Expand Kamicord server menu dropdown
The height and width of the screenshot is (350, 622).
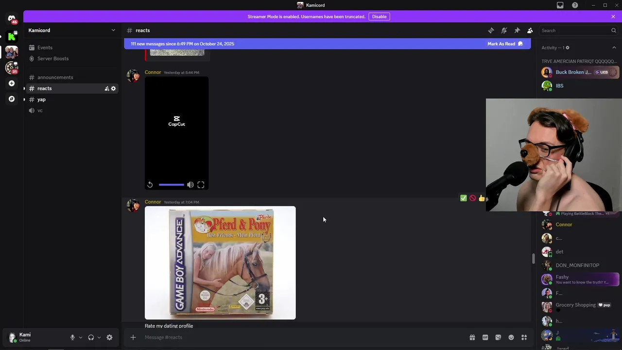coord(113,30)
